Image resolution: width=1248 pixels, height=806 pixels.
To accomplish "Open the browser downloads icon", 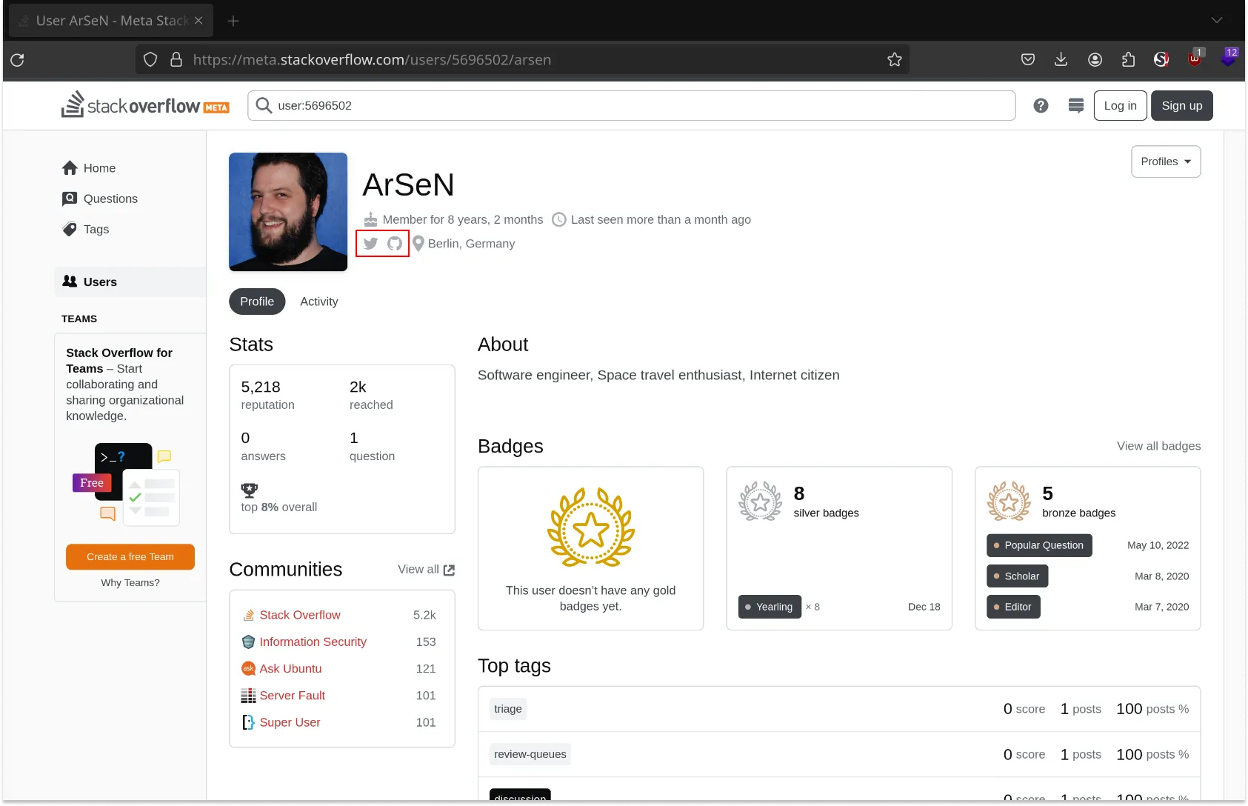I will (1061, 60).
